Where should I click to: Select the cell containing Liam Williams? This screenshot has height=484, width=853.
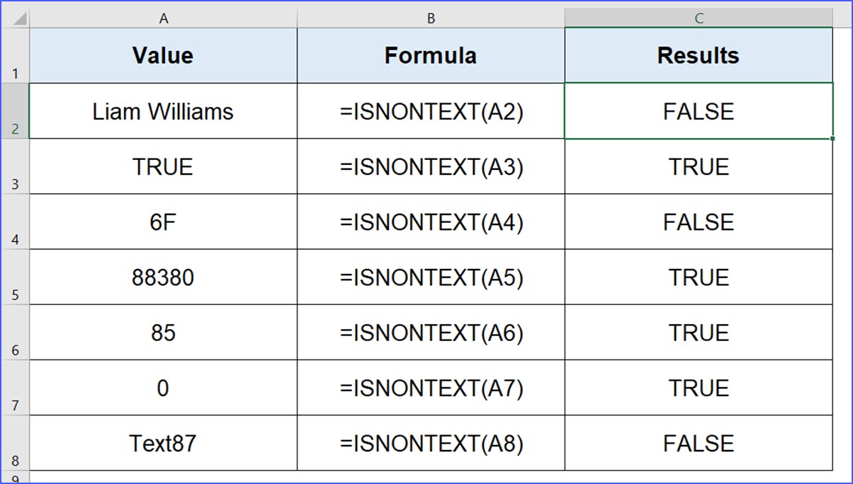click(x=163, y=110)
